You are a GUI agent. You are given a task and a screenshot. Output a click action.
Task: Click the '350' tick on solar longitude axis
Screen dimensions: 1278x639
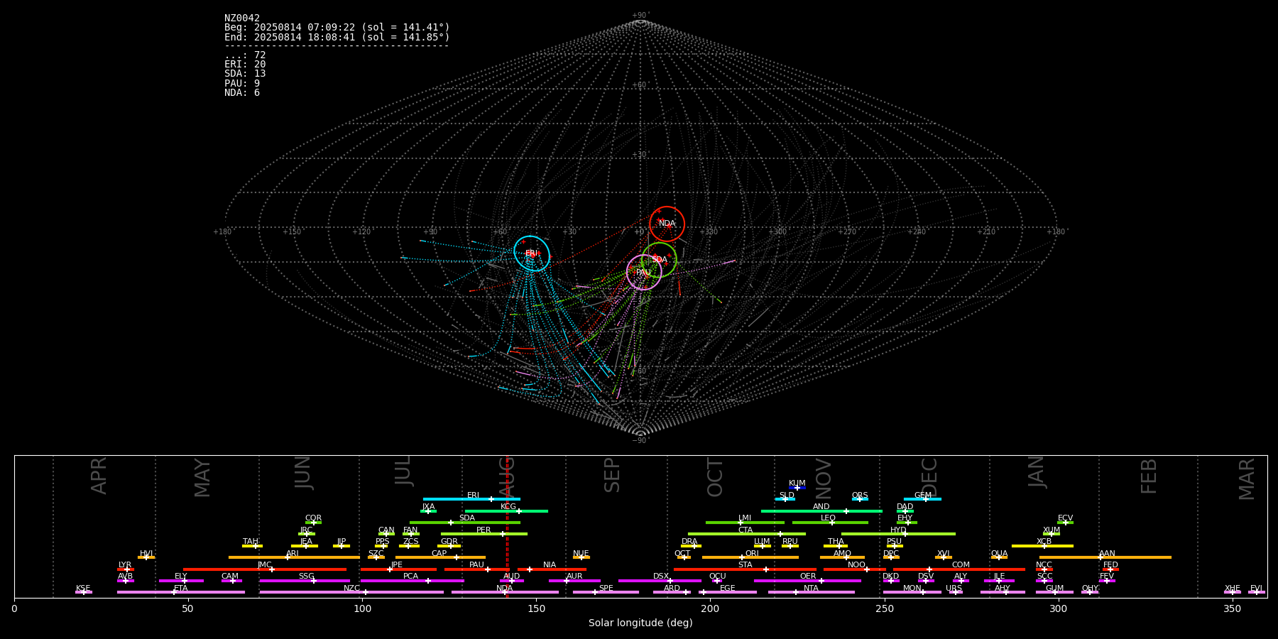tap(1232, 609)
